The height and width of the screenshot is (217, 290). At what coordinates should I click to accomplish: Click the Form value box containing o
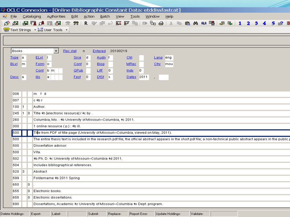pos(49,64)
